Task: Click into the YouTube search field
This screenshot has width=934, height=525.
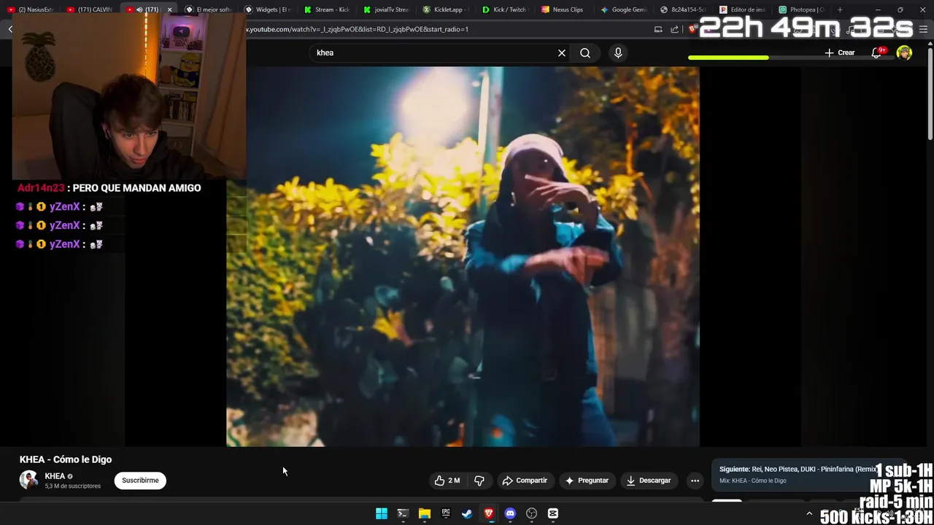Action: coord(434,52)
